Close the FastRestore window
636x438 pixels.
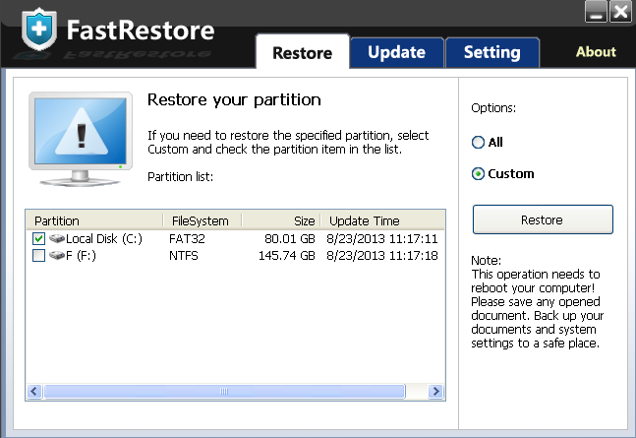[x=619, y=12]
